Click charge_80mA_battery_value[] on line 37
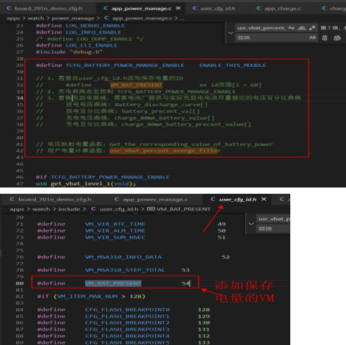Viewport: 346px width, 345px height. click(165, 118)
